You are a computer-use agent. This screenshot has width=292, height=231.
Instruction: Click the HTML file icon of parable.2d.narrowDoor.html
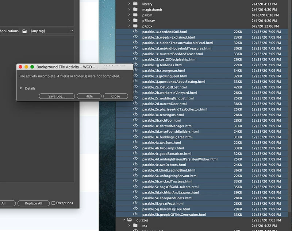[135, 104]
